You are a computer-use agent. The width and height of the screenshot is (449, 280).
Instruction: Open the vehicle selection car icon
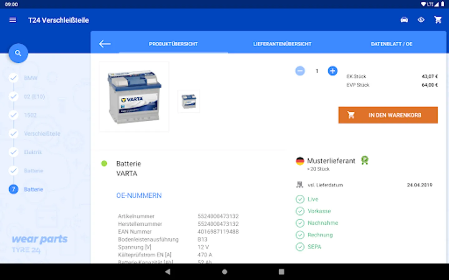coord(404,20)
